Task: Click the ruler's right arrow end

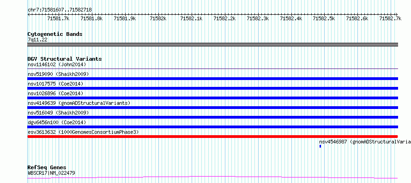Action: (x=397, y=14)
